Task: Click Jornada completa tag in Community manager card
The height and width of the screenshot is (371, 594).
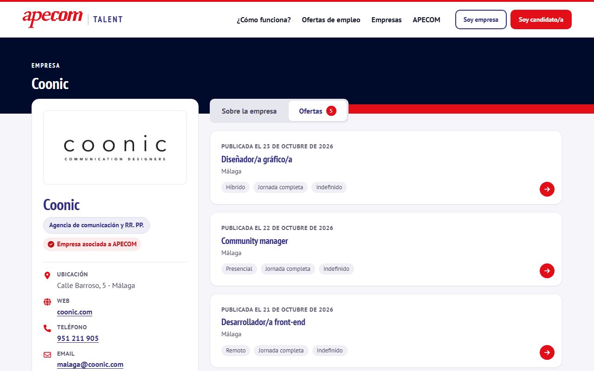Action: point(288,269)
